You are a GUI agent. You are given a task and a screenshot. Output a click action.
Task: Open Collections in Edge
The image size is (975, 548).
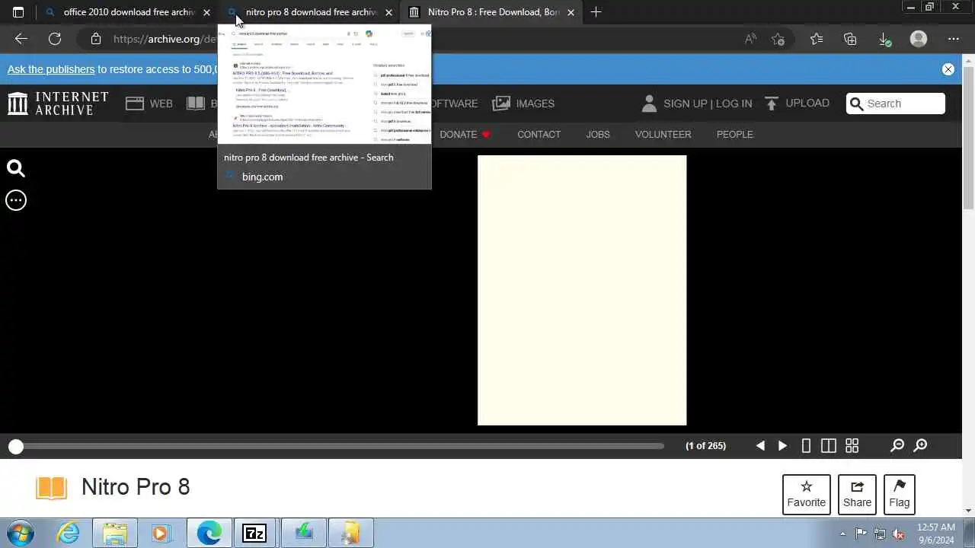pyautogui.click(x=850, y=39)
